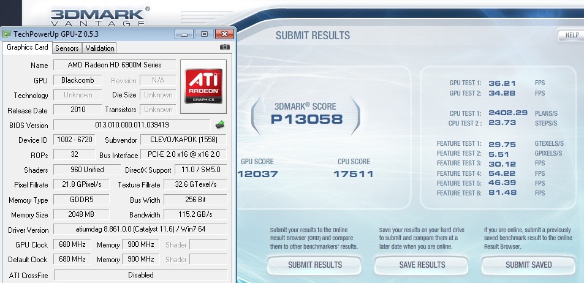
Task: Click the Device ID field 1002 - 6720
Action: pos(74,140)
